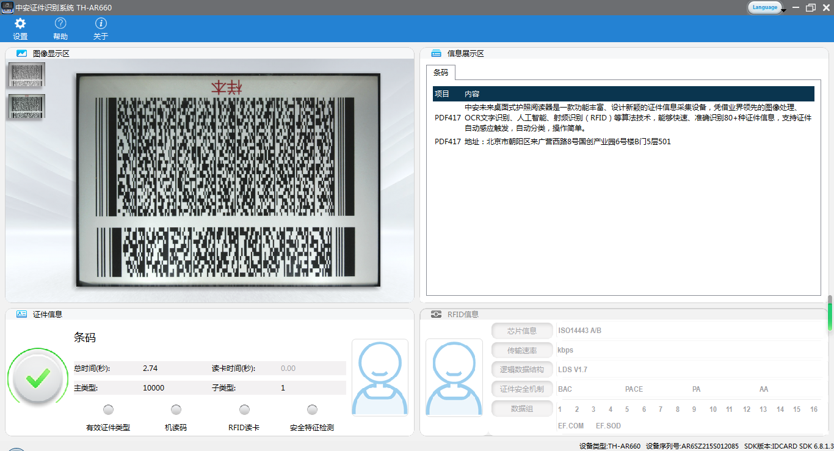This screenshot has width=834, height=451.
Task: Open the 帮助 help icon
Action: [60, 23]
